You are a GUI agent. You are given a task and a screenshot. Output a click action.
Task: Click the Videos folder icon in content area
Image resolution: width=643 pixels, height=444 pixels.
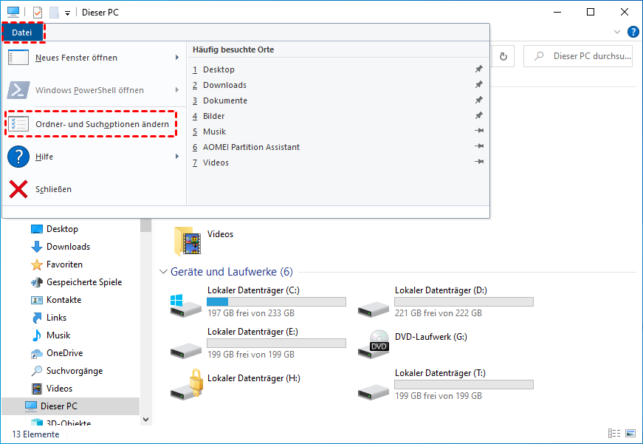tap(186, 240)
